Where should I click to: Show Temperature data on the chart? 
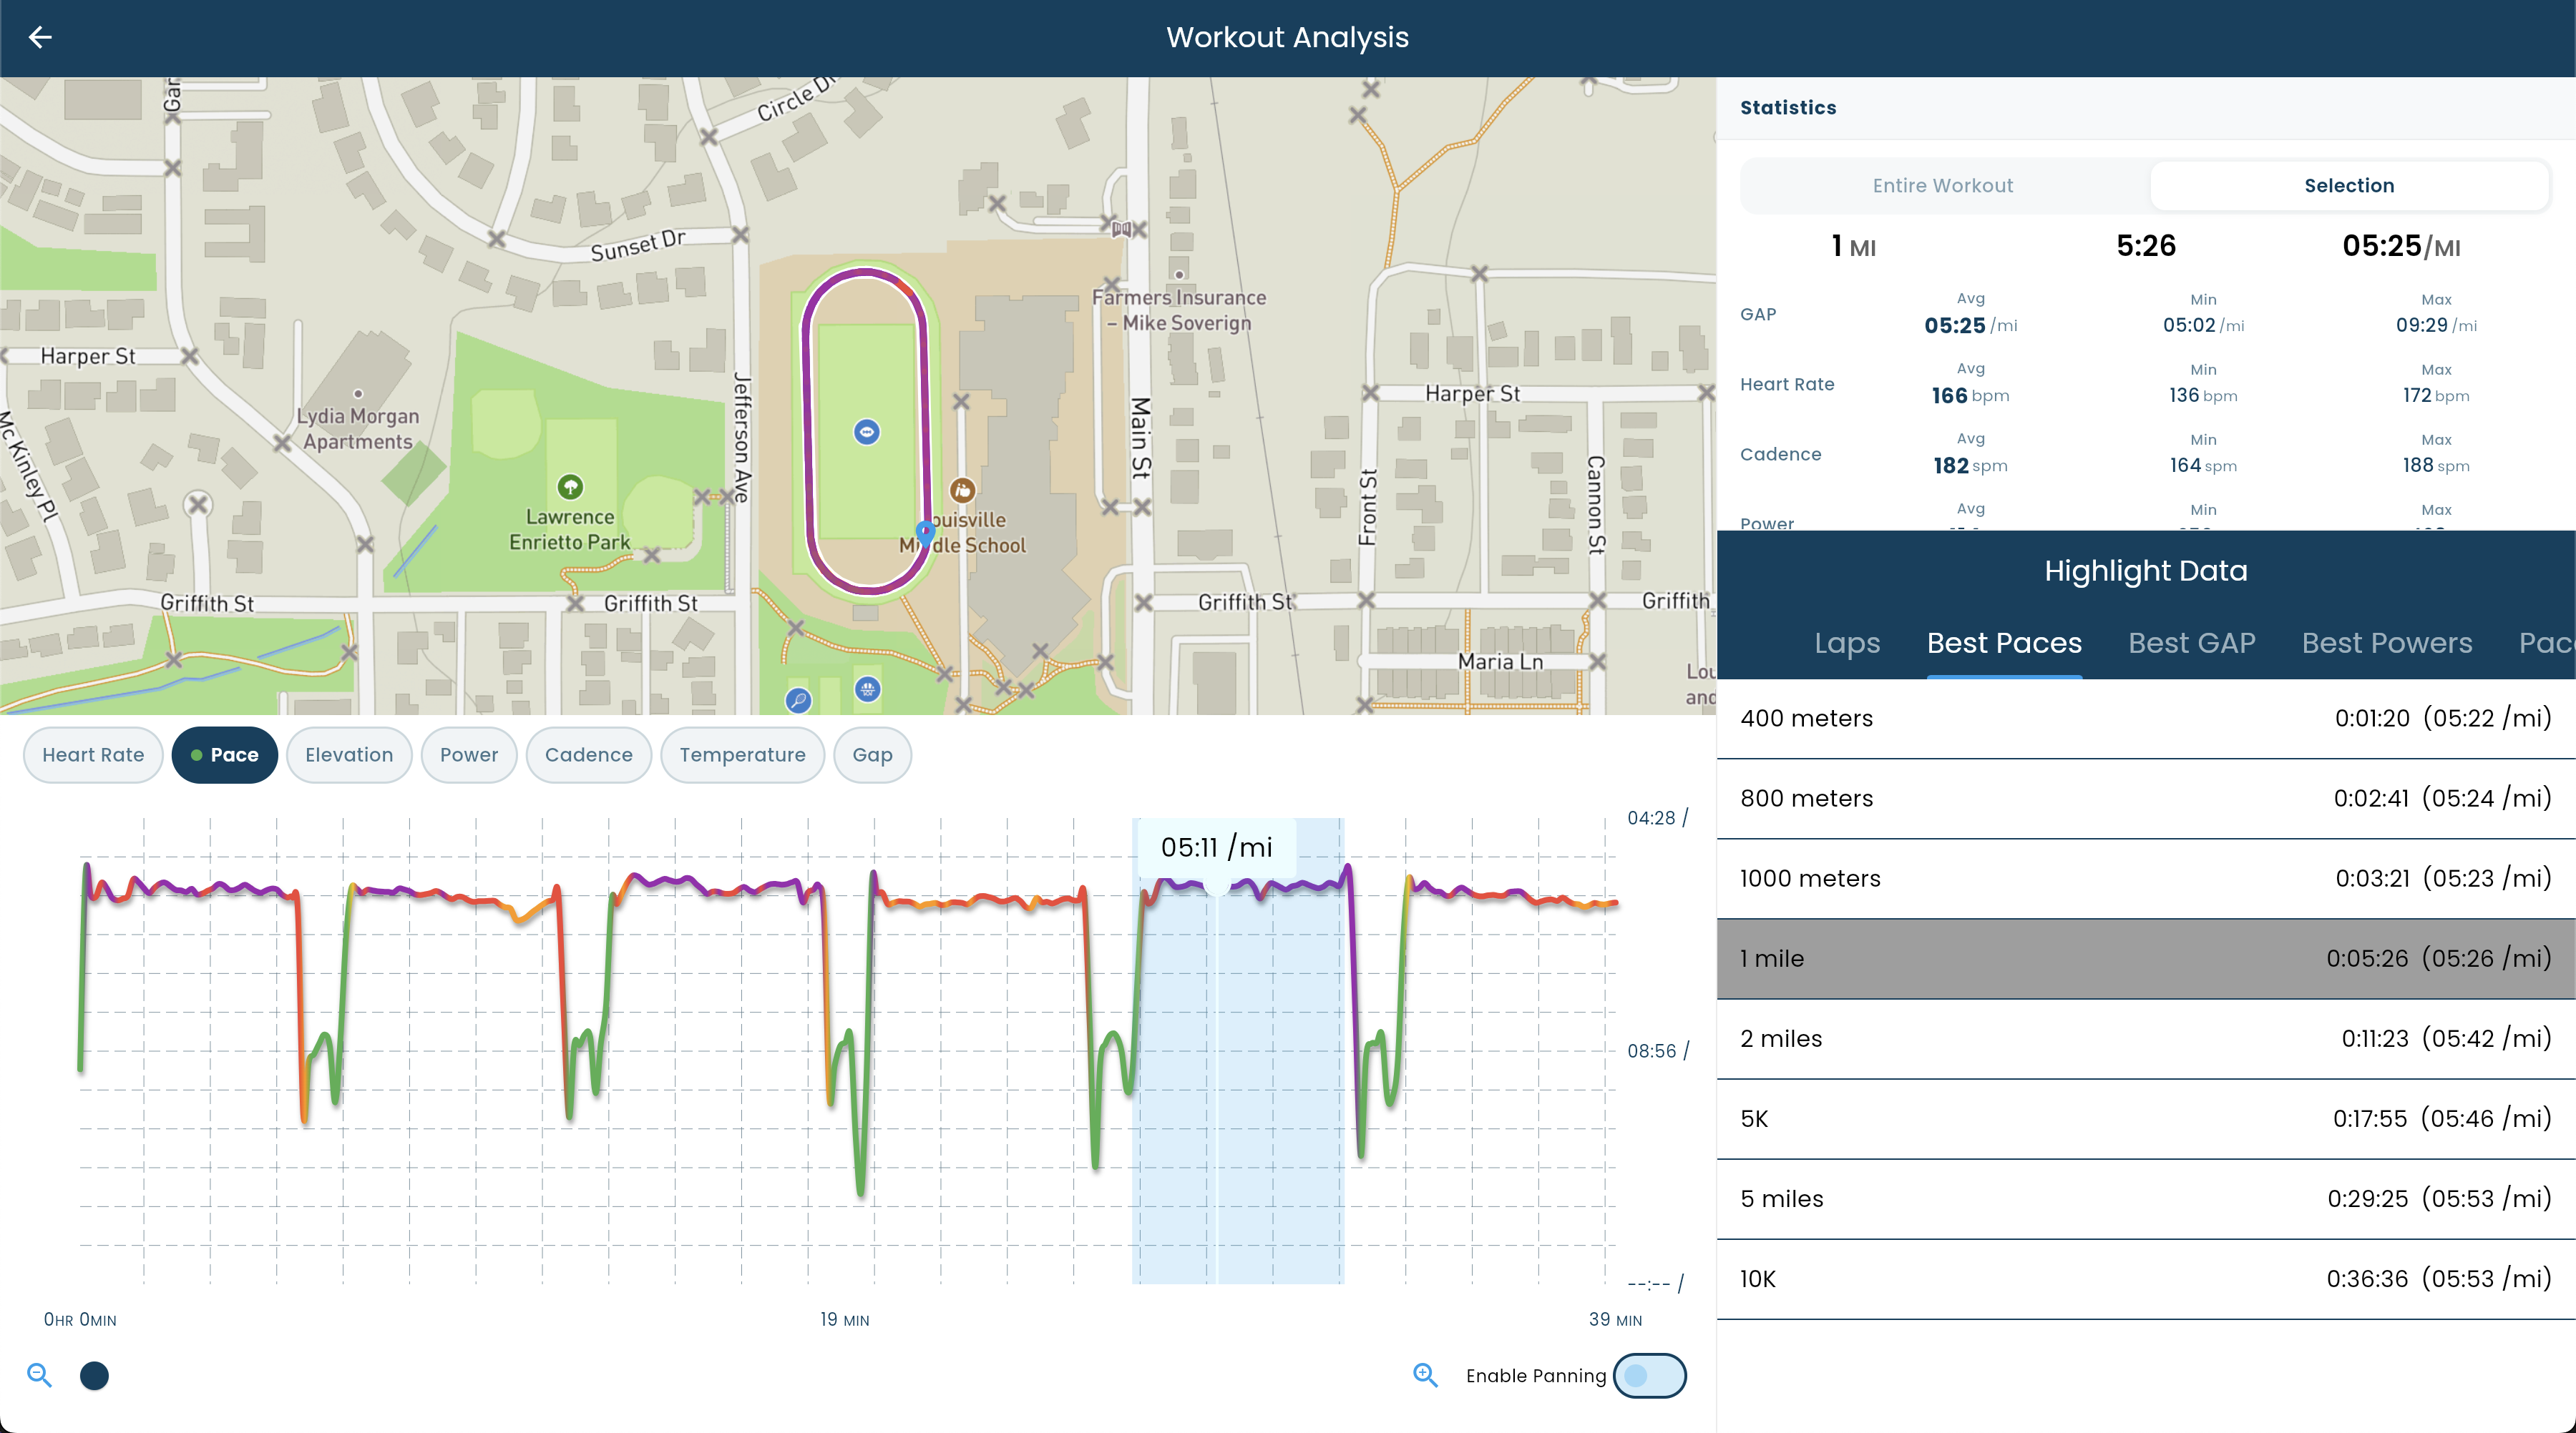click(742, 754)
